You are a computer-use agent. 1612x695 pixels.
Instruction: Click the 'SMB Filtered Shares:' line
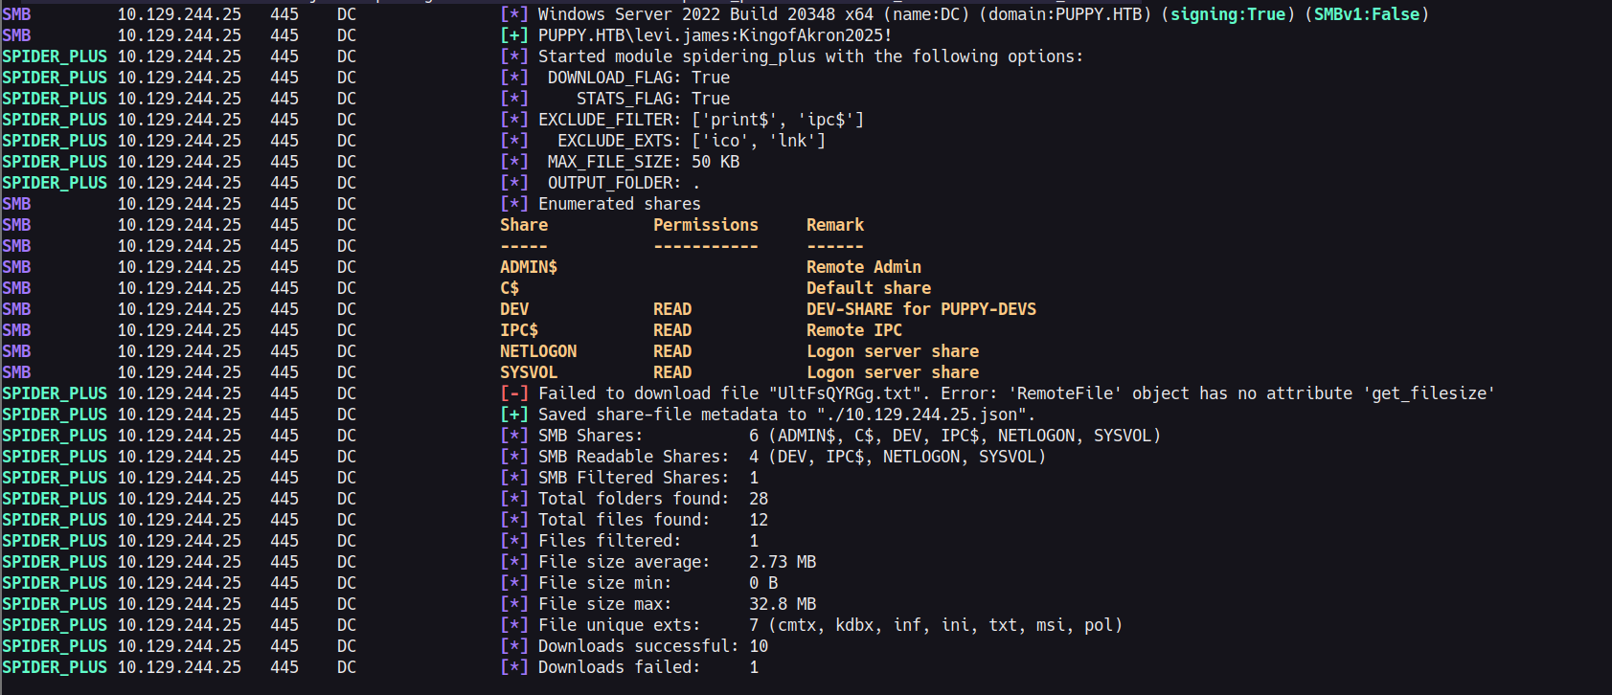click(648, 478)
